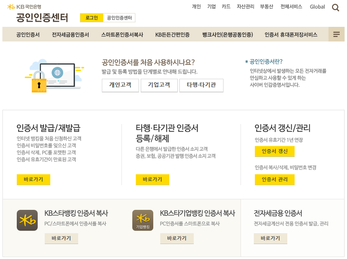Screen dimensions: 347x259
Task: Click the text PC인증서를 스마트폰으로 복사
Action: pyautogui.click(x=190, y=224)
